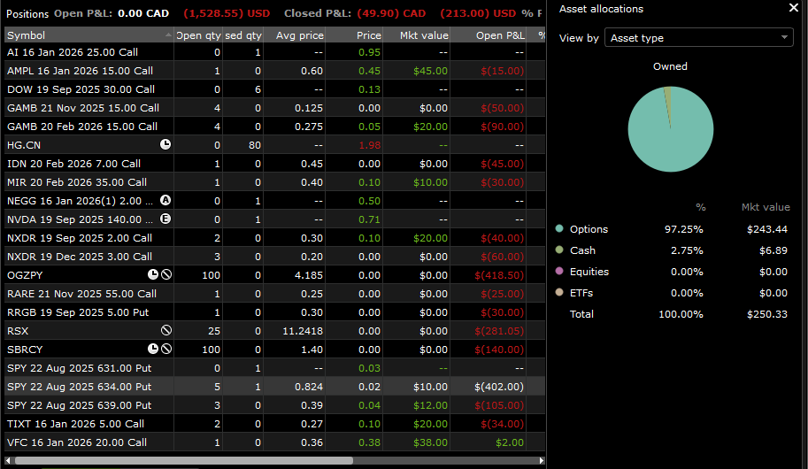Click the Total market value $250.33
Image resolution: width=808 pixels, height=469 pixels.
pos(766,314)
